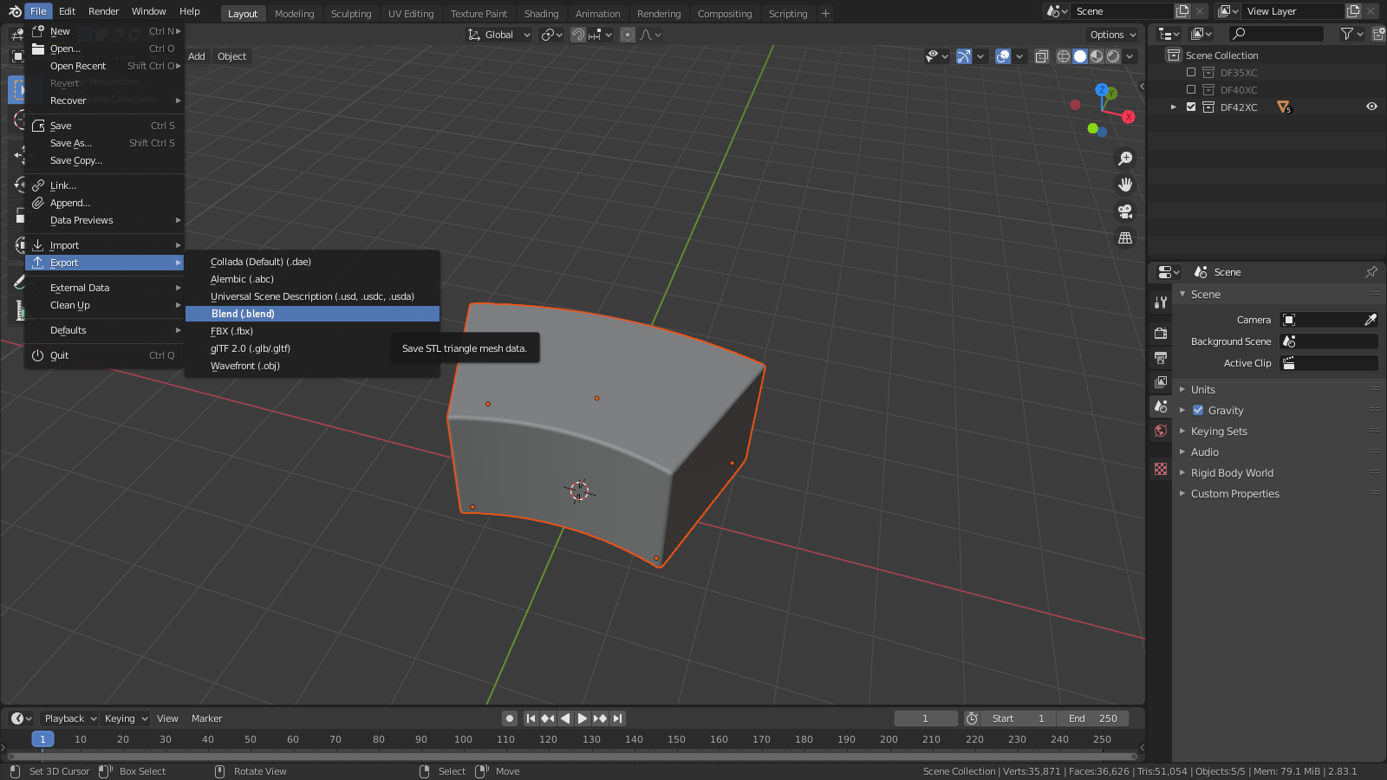Click Save As... in File menu
The image size is (1387, 780).
point(104,143)
